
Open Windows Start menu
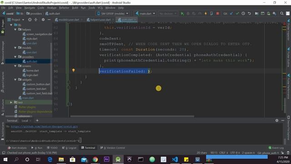pos(5,159)
